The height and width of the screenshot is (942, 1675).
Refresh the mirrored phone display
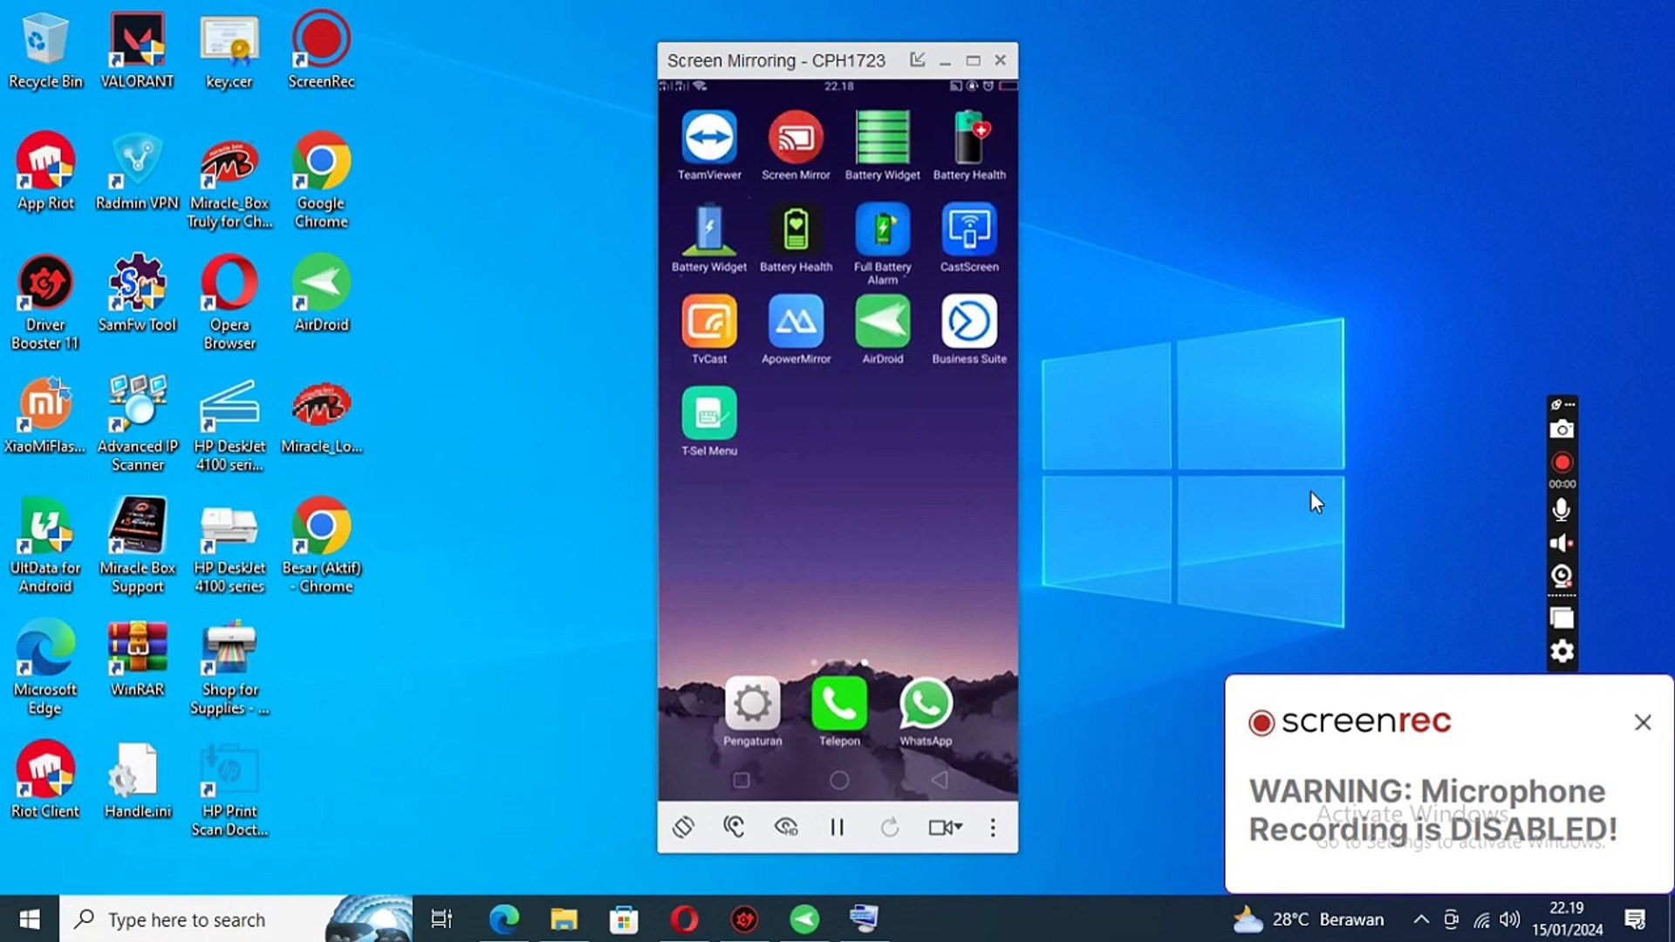[x=890, y=827]
